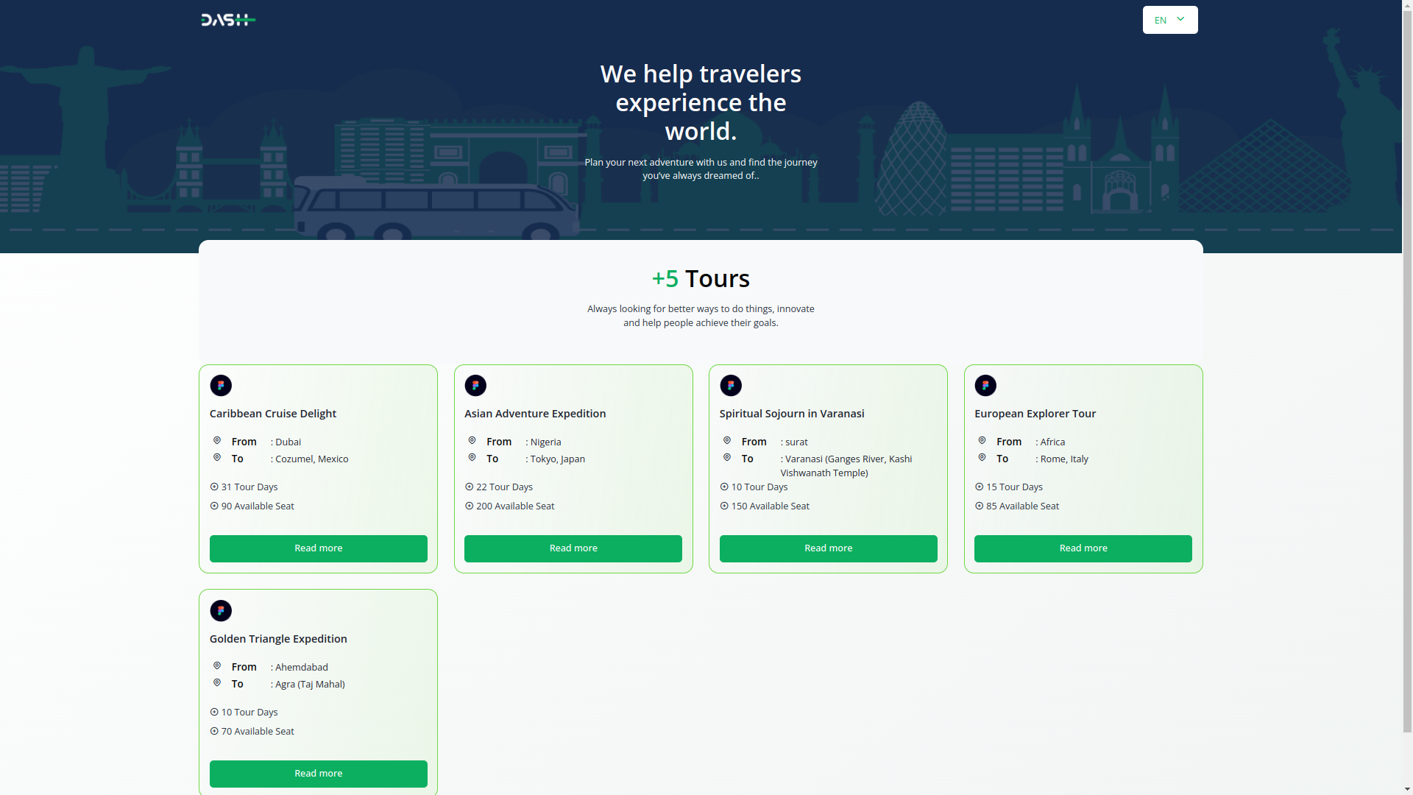Click the Golden Triangle Expedition title
This screenshot has width=1413, height=795.
pyautogui.click(x=278, y=639)
